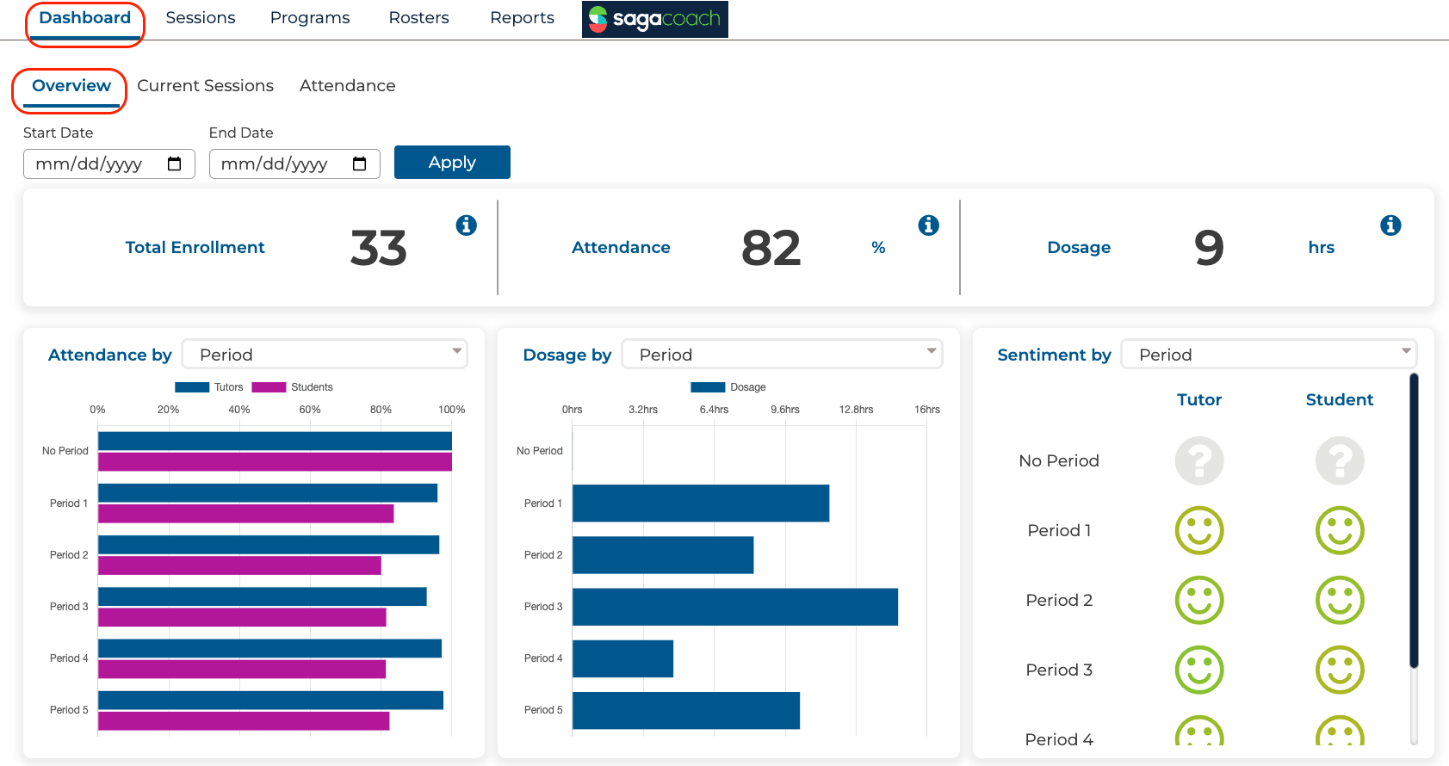1449x766 pixels.
Task: Click the Sentiment panel scrollbar
Action: click(x=1414, y=520)
